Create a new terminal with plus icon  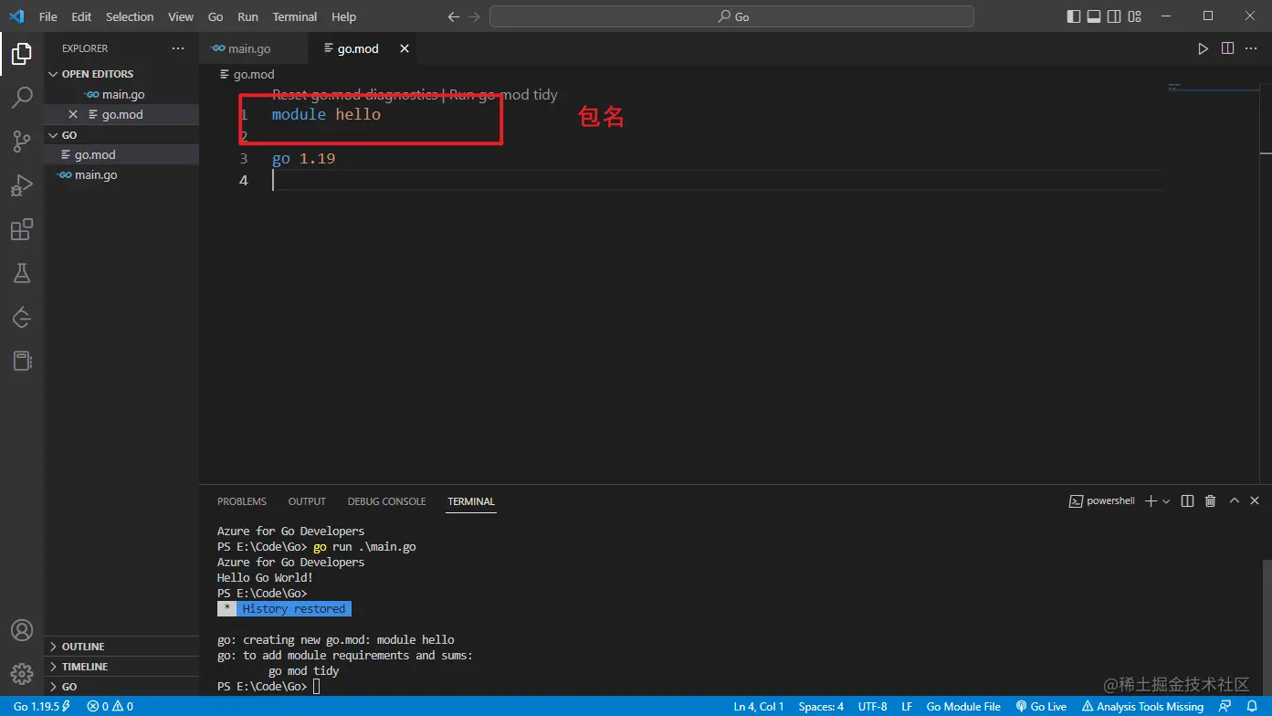point(1151,501)
